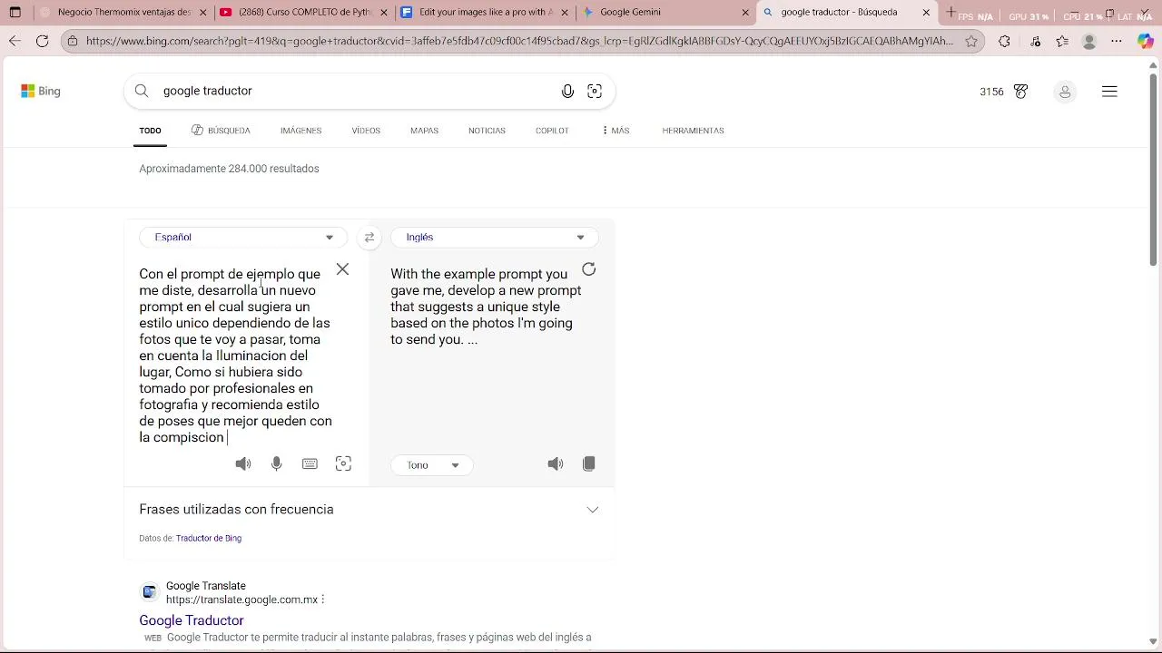This screenshot has height=653, width=1162.
Task: Switch to NOTICIAS results tab
Action: click(x=487, y=131)
